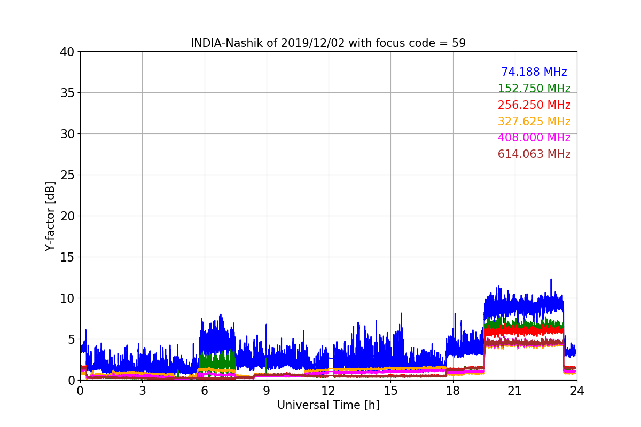Viewport: 641px width, 427px height.
Task: Click the Universal Time [h] axis label
Action: (x=328, y=405)
